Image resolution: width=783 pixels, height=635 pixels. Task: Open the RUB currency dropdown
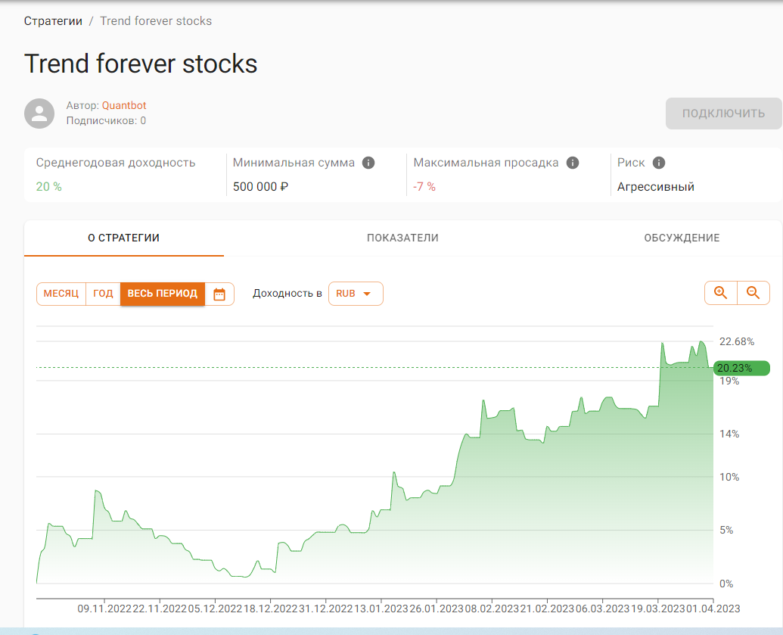(356, 294)
